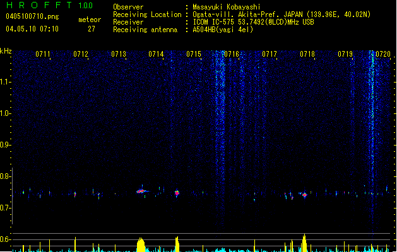Click the wide yellow intensity peak before 0714
The image size is (397, 252).
(141, 244)
